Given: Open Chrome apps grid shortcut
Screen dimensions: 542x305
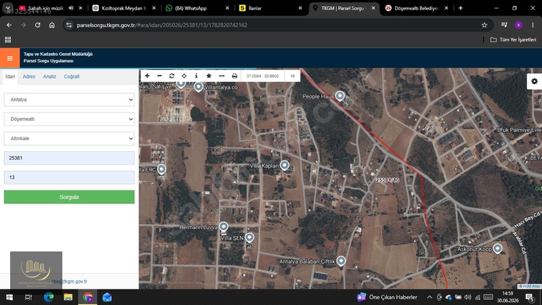Looking at the screenshot, I should (x=8, y=40).
